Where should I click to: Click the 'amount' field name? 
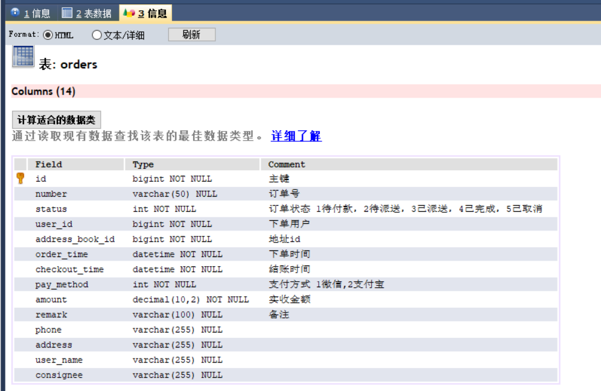tap(51, 299)
